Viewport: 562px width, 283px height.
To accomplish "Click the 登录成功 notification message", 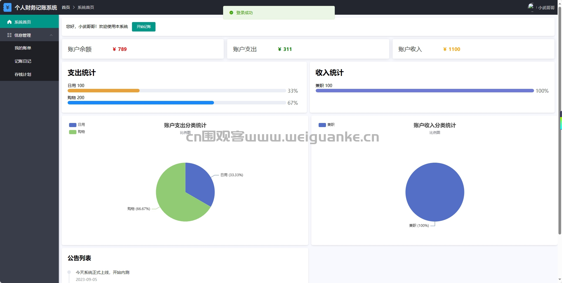I will (x=245, y=13).
